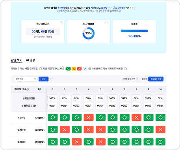
Task: Click info icon on average solving time card
Action: [x=61, y=22]
